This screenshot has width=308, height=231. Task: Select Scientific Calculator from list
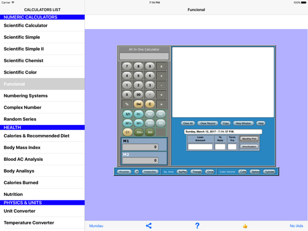pos(42,26)
